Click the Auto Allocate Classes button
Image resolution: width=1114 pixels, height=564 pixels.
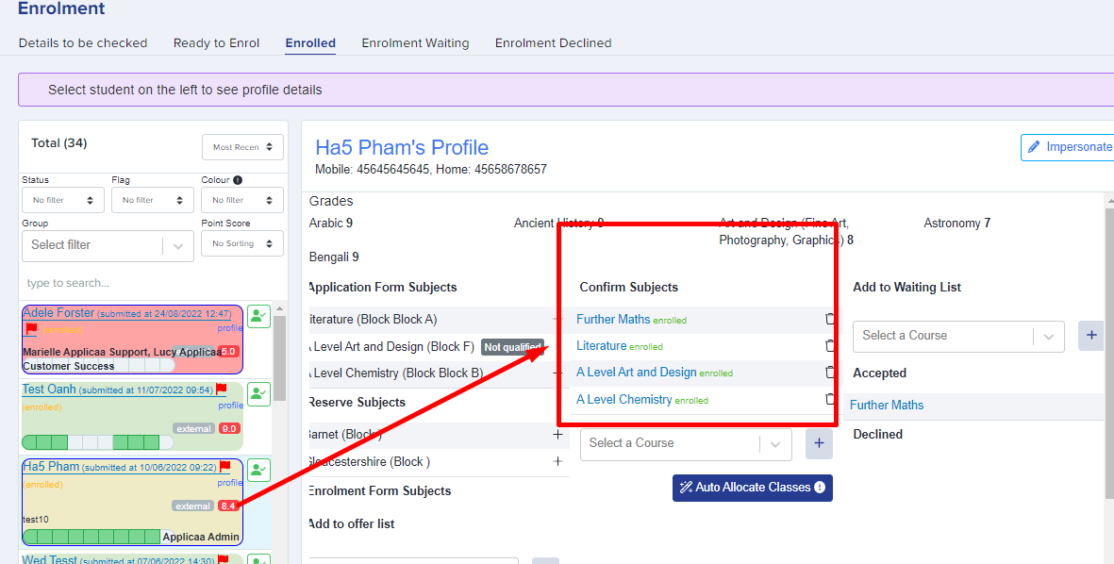753,488
